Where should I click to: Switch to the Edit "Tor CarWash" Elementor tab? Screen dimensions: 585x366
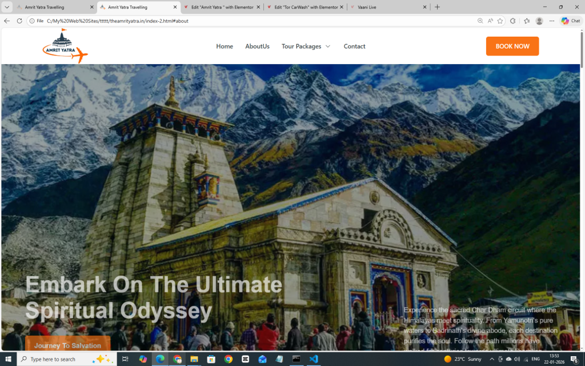(306, 7)
